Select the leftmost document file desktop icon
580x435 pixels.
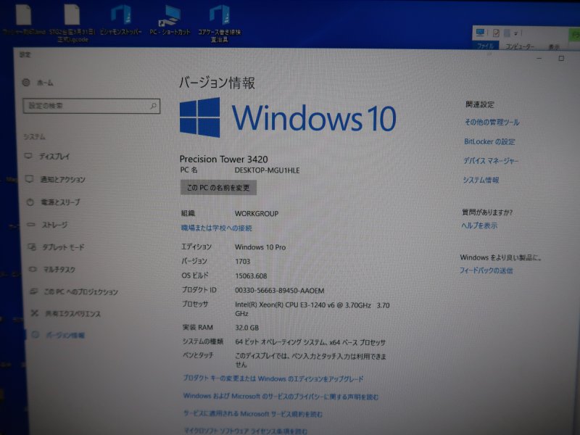coord(23,20)
